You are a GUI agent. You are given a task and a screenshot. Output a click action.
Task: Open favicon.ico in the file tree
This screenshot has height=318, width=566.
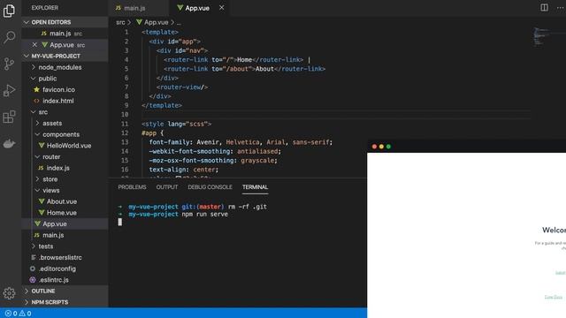[65, 89]
